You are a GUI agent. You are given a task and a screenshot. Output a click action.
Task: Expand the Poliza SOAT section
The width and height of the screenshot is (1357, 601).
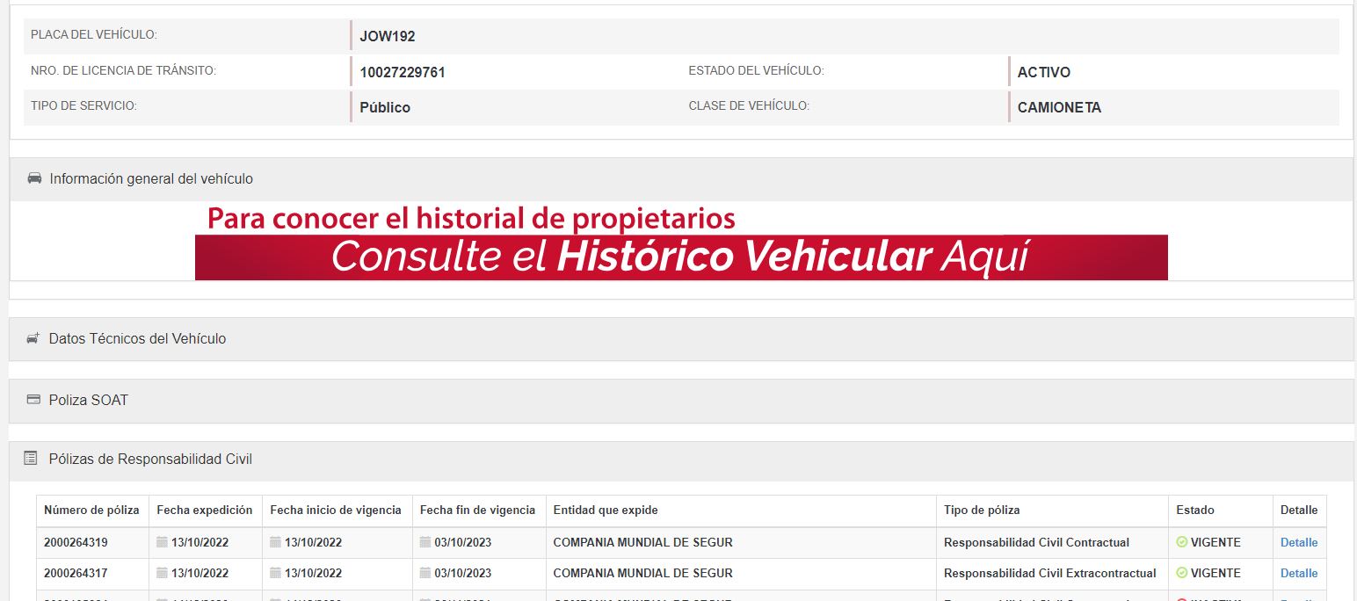click(x=89, y=401)
